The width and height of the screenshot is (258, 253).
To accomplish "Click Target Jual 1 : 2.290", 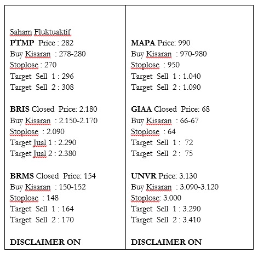I will (x=43, y=143).
